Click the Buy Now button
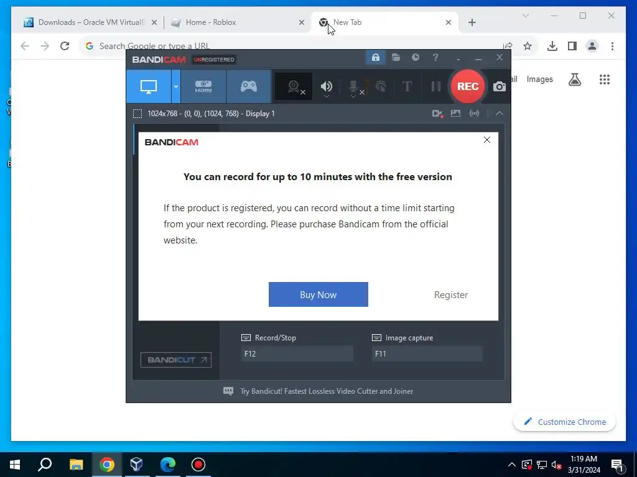Image resolution: width=637 pixels, height=477 pixels. (x=318, y=294)
